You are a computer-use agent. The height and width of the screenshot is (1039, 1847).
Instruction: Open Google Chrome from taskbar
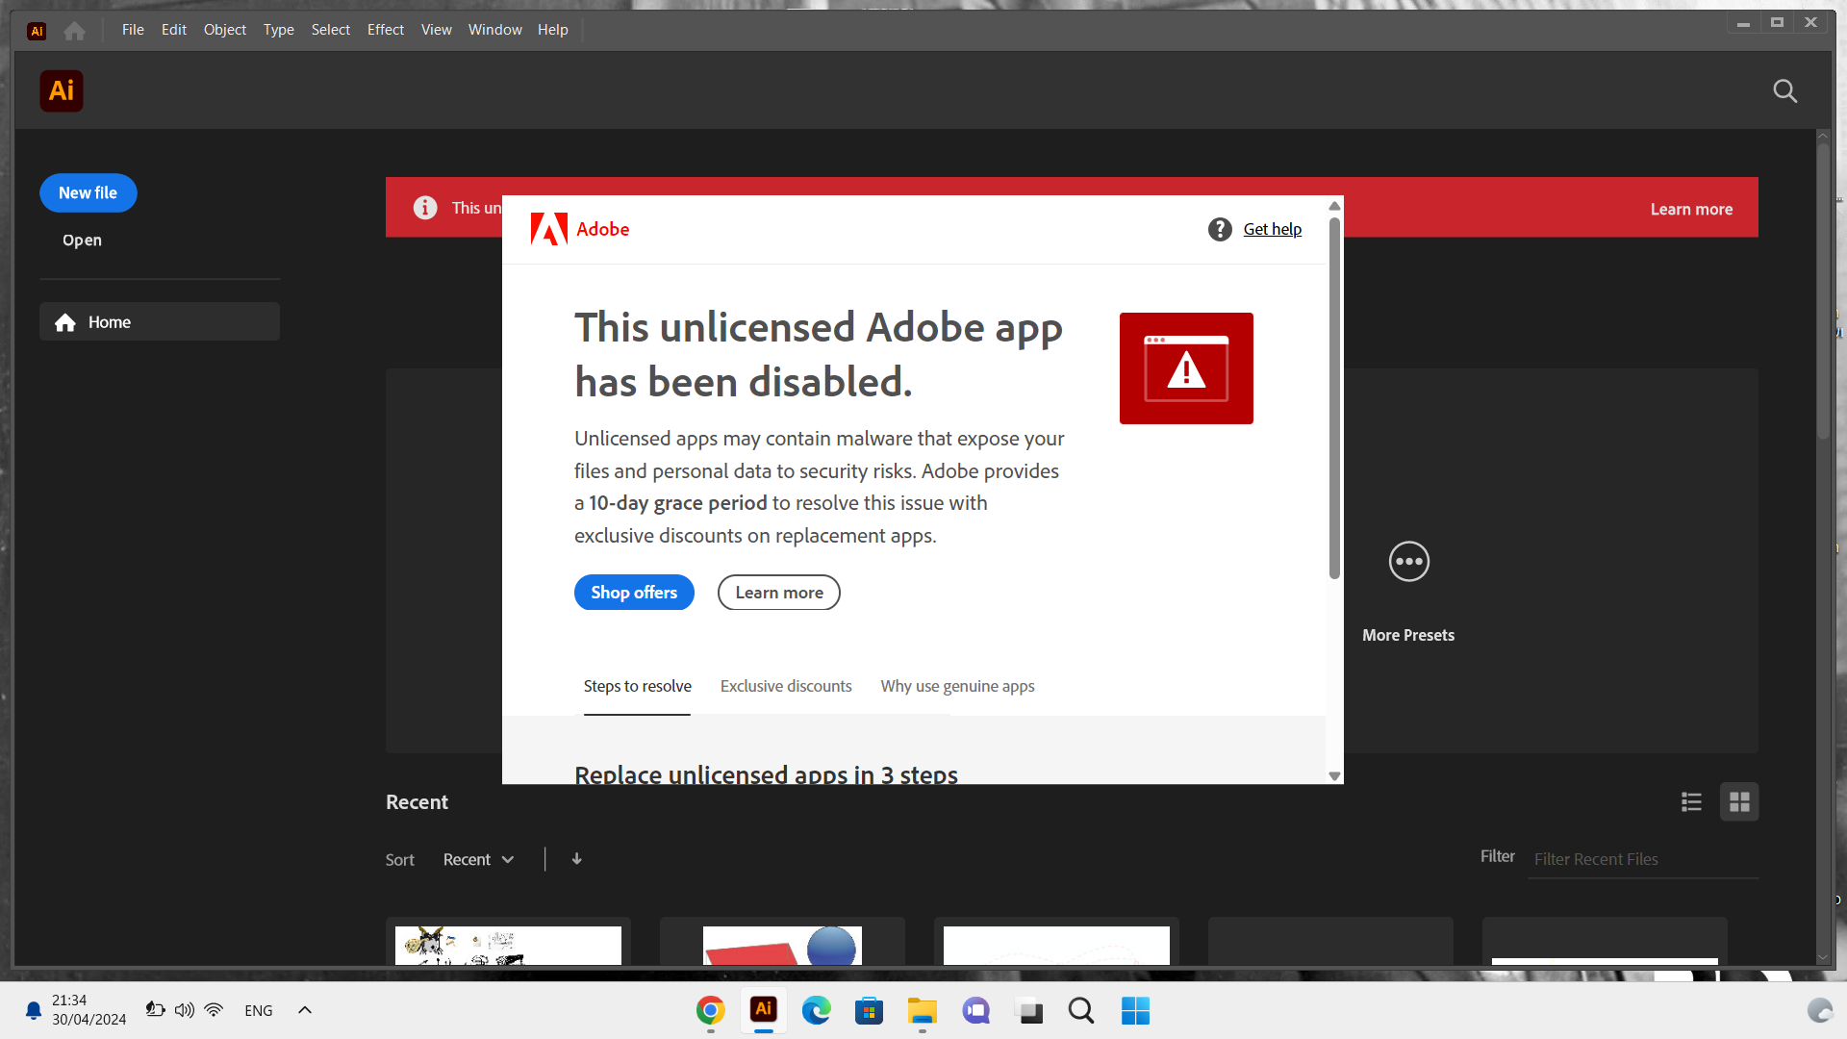click(x=711, y=1010)
